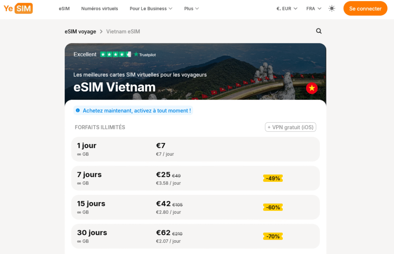Image resolution: width=394 pixels, height=254 pixels.
Task: Toggle the theme with the sun icon
Action: tap(332, 8)
